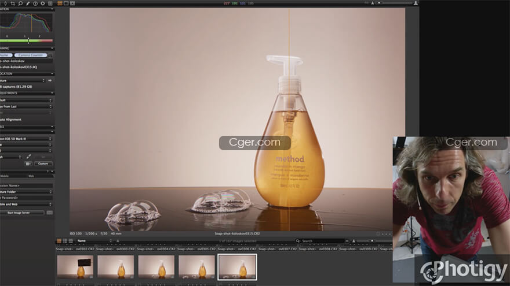Open the Canon EOS 5D Mark III dropdown
Screen dimensions: 510x286
[x=26, y=139]
